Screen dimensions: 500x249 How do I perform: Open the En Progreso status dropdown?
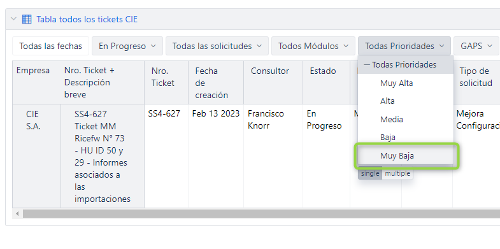127,46
